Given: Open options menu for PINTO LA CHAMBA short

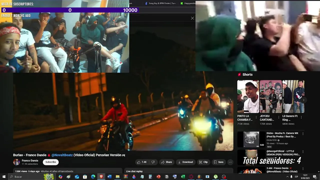Looking at the screenshot, I should (x=256, y=117).
